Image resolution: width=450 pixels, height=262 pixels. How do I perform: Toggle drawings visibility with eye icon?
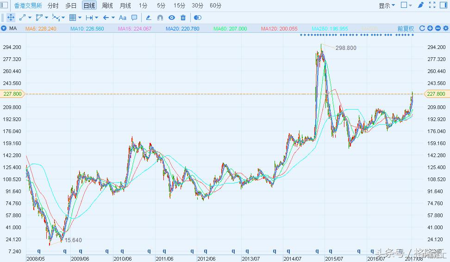tap(172, 18)
